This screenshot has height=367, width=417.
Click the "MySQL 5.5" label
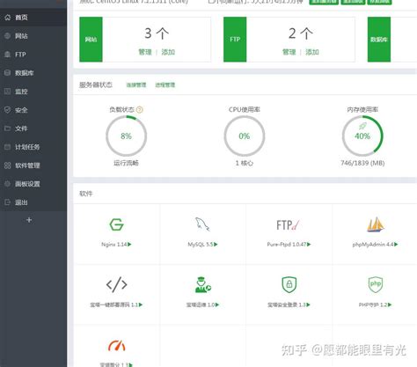click(x=201, y=244)
